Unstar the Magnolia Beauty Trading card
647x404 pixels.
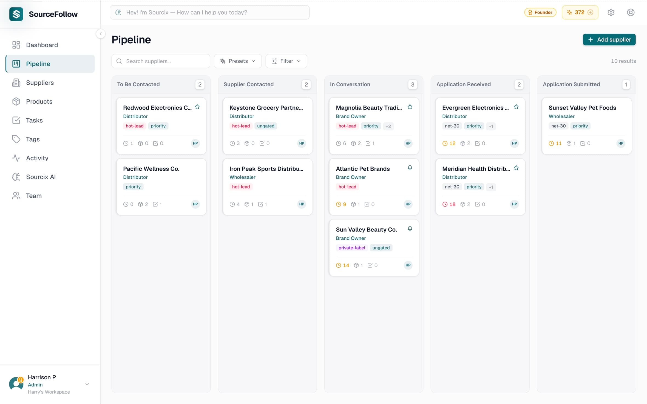(410, 107)
